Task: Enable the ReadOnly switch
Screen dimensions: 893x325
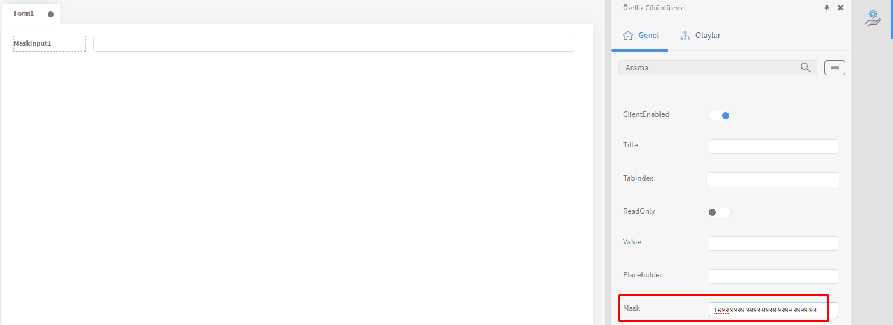Action: coord(719,212)
